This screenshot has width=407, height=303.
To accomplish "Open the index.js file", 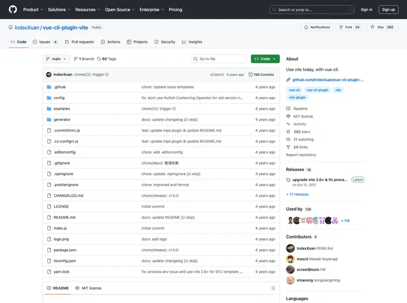I will [60, 228].
